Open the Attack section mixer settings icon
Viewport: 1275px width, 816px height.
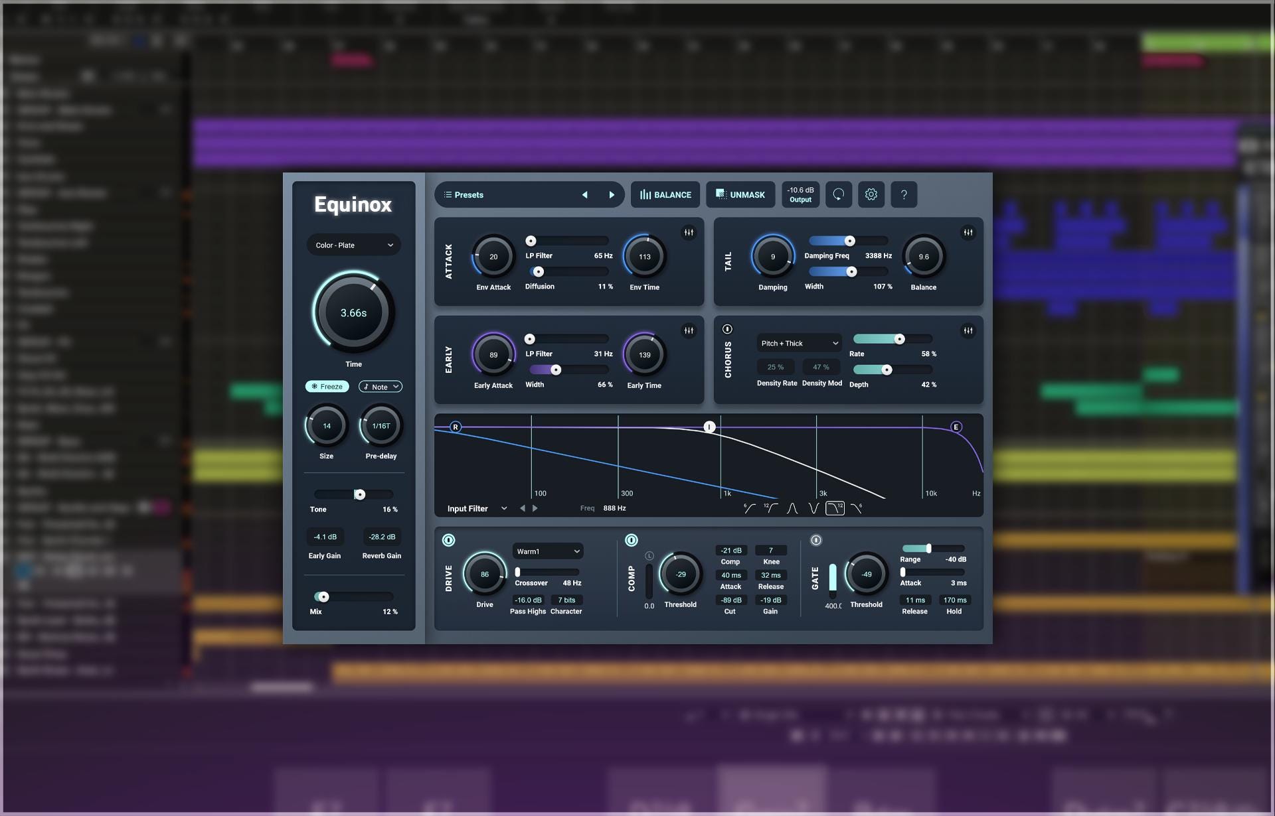click(689, 232)
